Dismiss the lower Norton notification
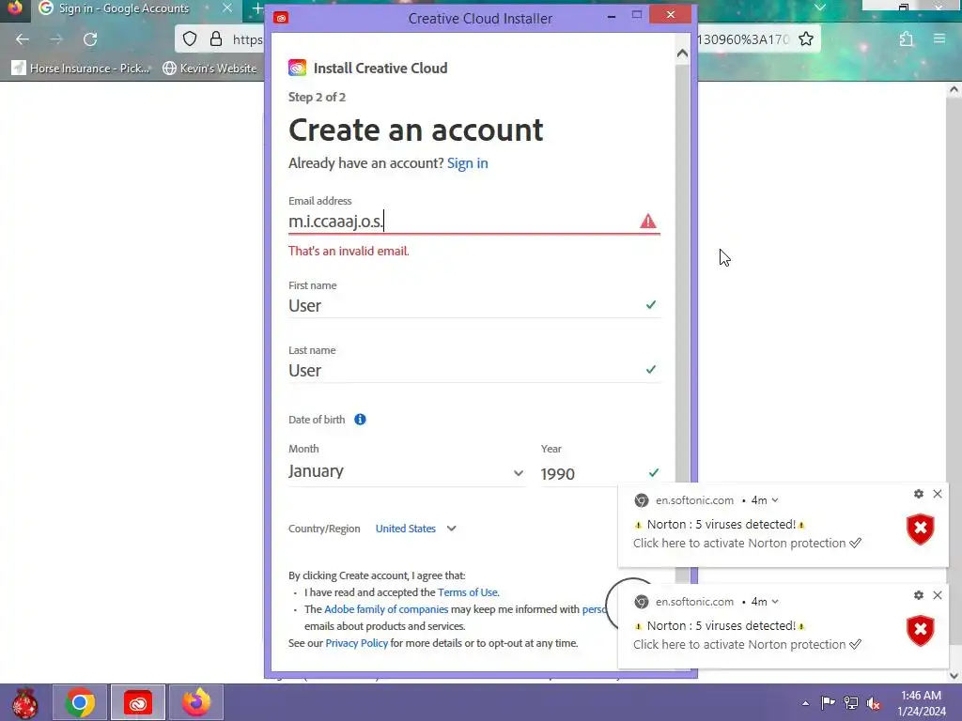This screenshot has width=962, height=721. pyautogui.click(x=938, y=594)
